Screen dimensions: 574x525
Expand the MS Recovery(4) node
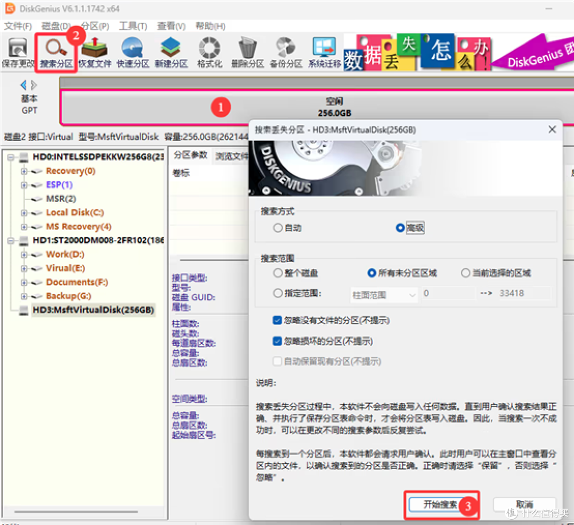(24, 227)
